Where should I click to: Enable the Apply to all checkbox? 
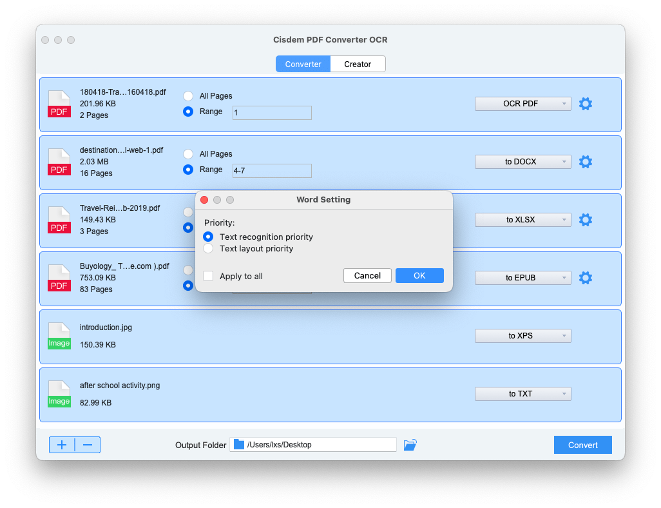click(x=208, y=276)
